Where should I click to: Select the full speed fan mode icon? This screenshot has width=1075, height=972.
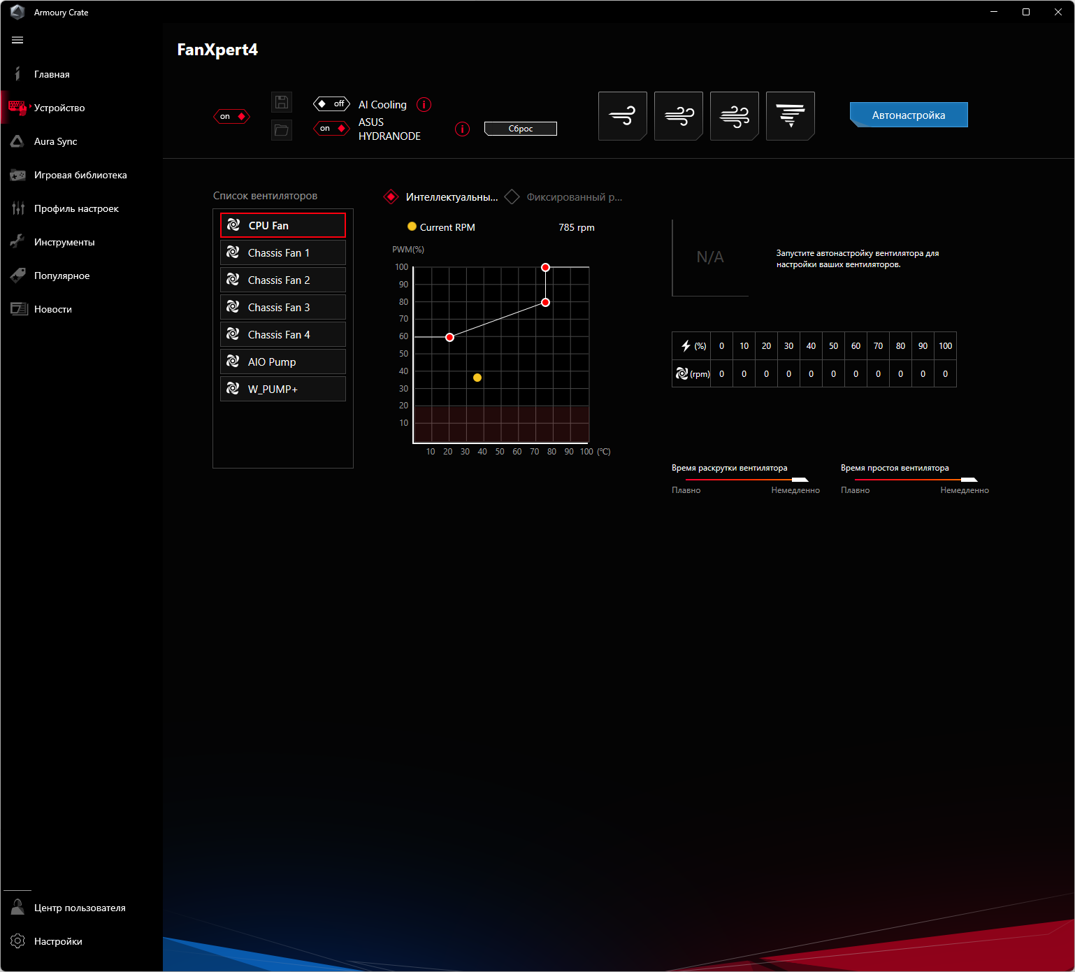[x=791, y=116]
